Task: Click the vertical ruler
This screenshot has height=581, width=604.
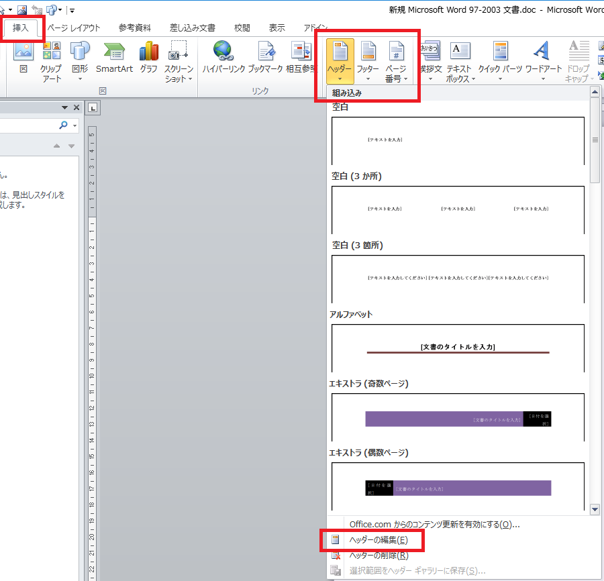Action: coord(92,353)
